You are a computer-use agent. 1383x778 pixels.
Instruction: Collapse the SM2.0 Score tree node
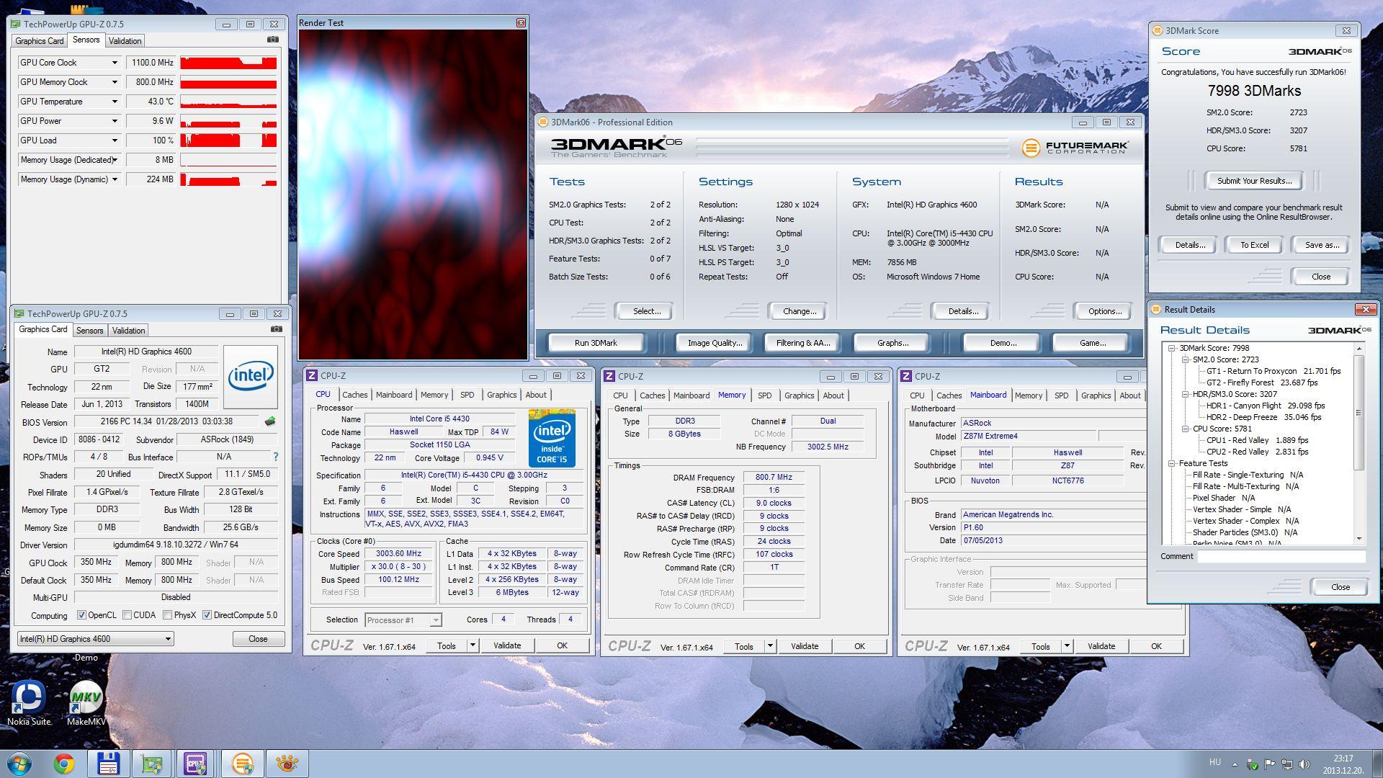1185,359
